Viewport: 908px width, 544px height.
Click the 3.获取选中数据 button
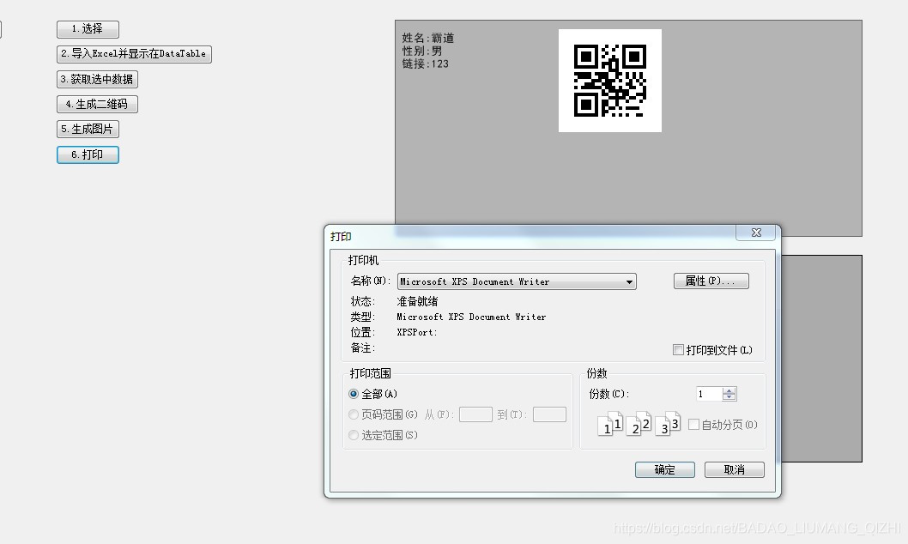pos(97,79)
